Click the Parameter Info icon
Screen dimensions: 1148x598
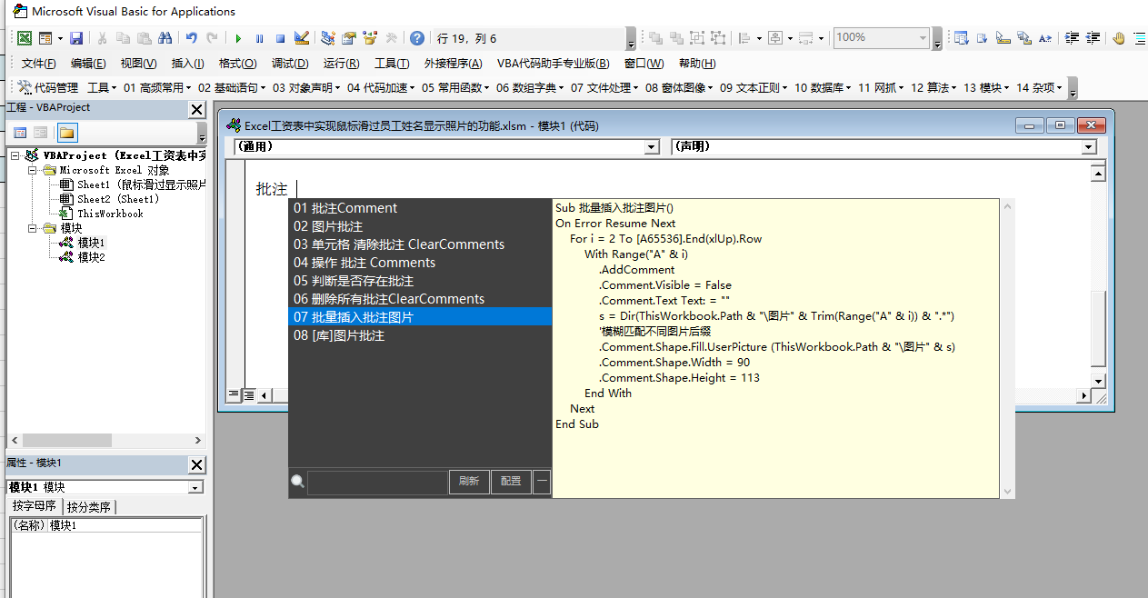[x=1024, y=38]
